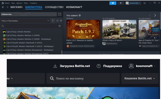
Task: Click the Загрузка Battle.net download link
Action: point(75,66)
